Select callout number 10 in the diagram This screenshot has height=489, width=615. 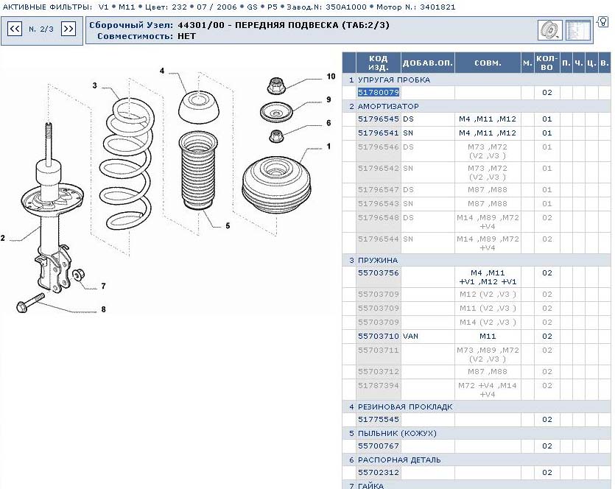click(331, 77)
